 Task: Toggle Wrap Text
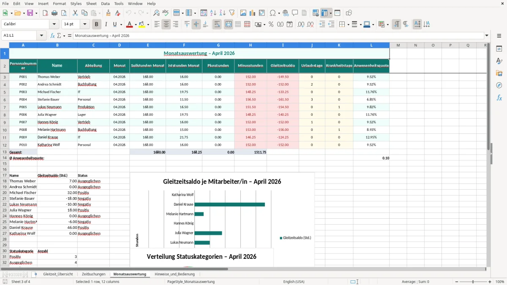tap(217, 24)
